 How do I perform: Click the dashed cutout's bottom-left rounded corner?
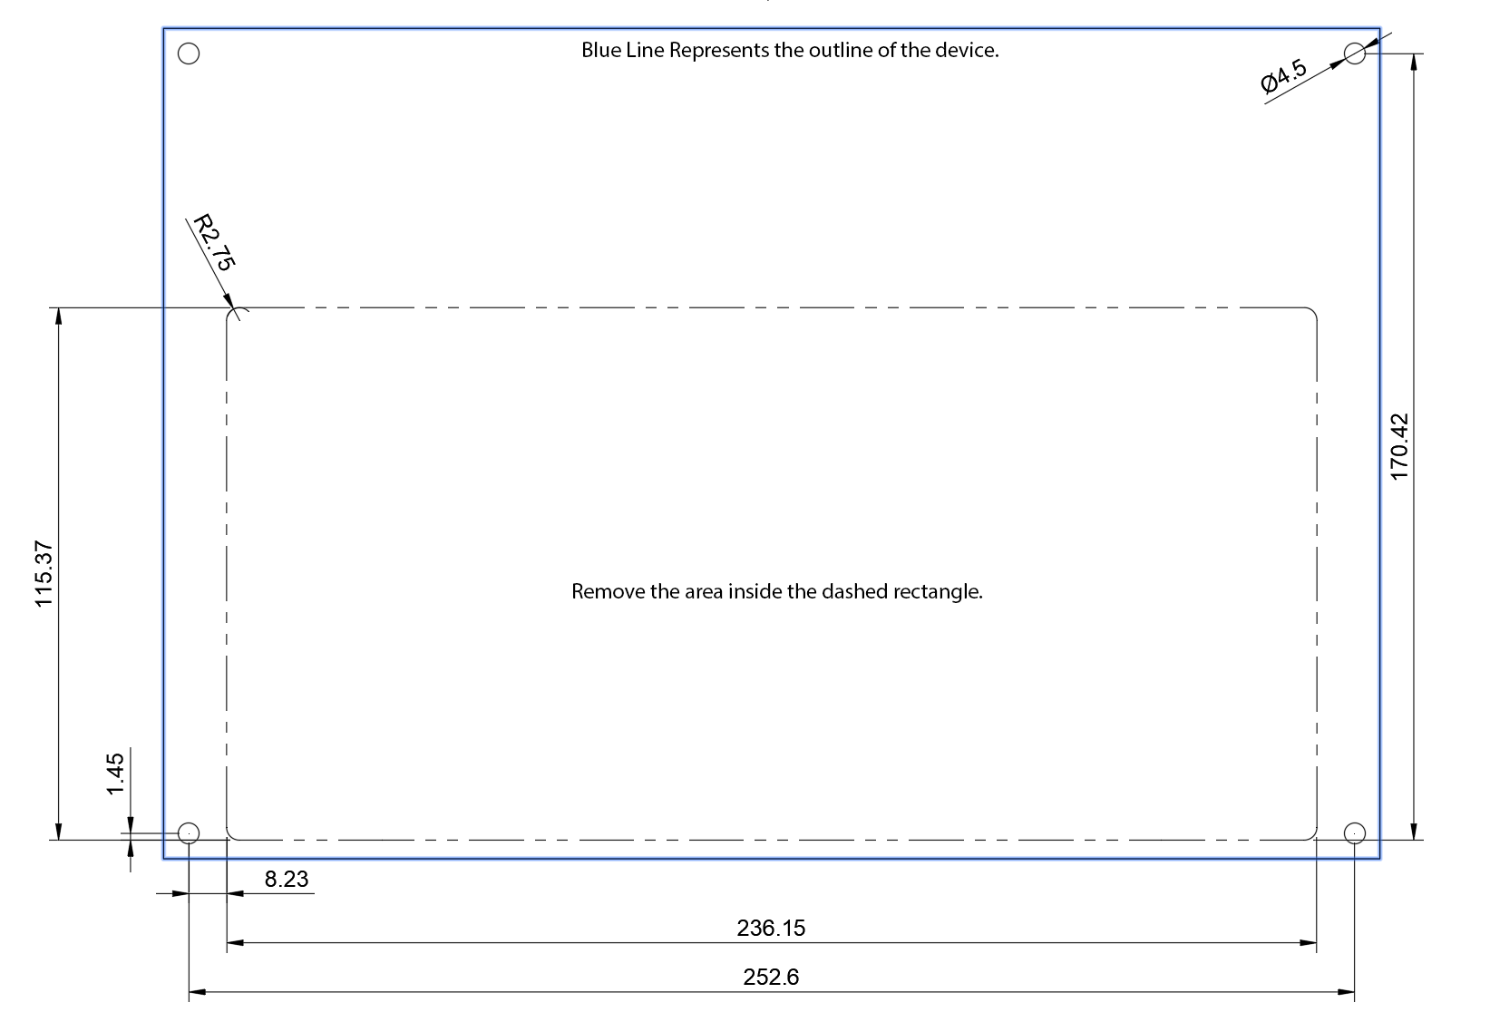pyautogui.click(x=230, y=835)
